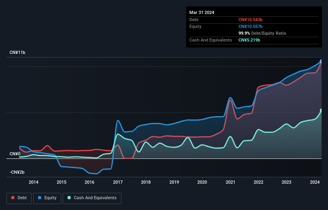
Task: Toggle the Debt legend button
Action: 19,198
